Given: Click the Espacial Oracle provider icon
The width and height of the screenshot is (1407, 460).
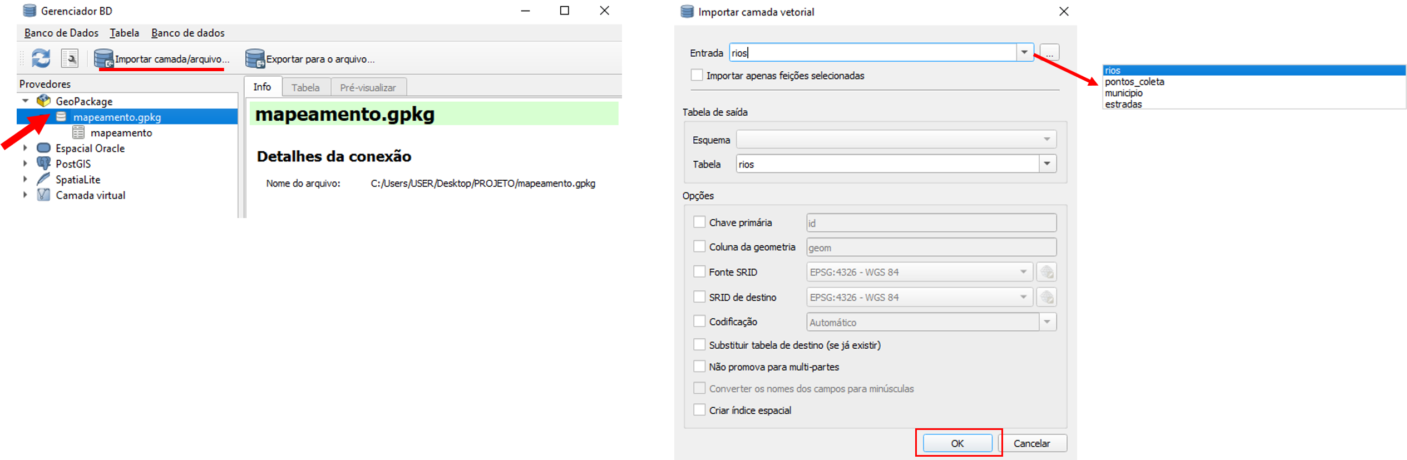Looking at the screenshot, I should point(43,148).
